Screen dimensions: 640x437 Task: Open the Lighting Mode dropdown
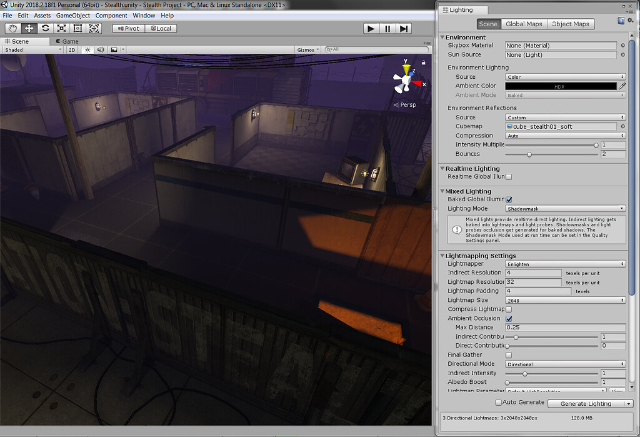click(x=566, y=208)
